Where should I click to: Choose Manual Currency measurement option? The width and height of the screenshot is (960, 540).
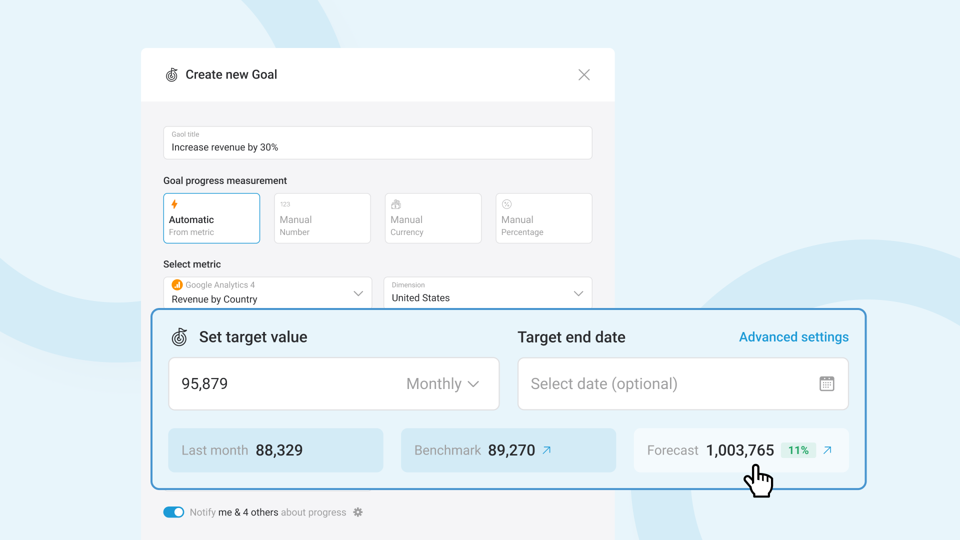(x=433, y=218)
